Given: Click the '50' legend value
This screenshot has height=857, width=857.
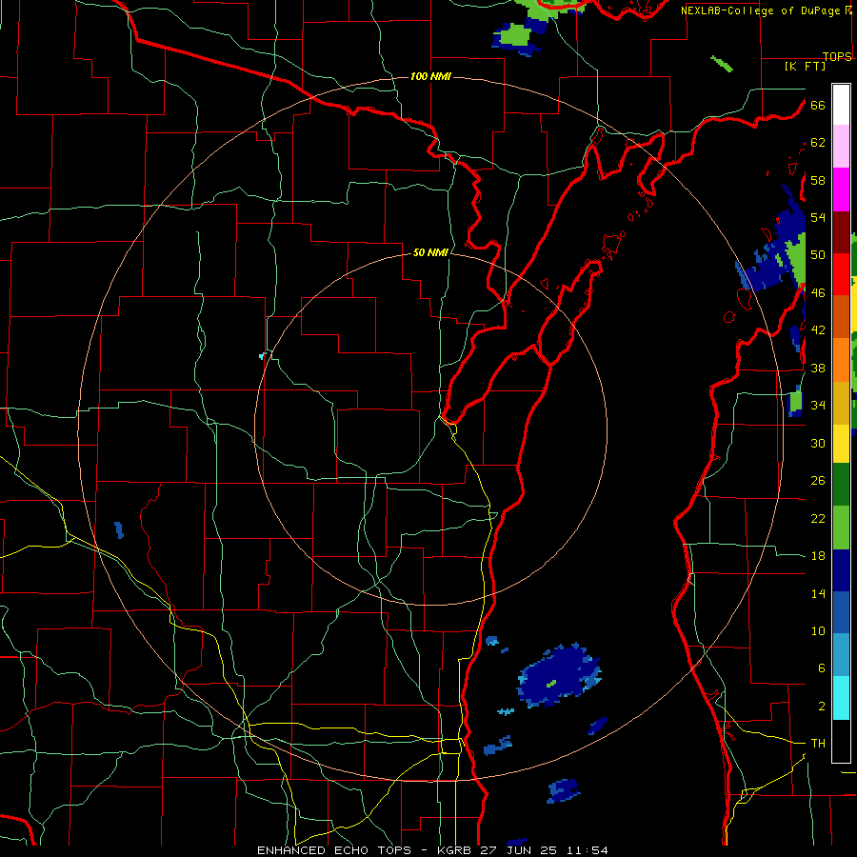Looking at the screenshot, I should point(818,255).
